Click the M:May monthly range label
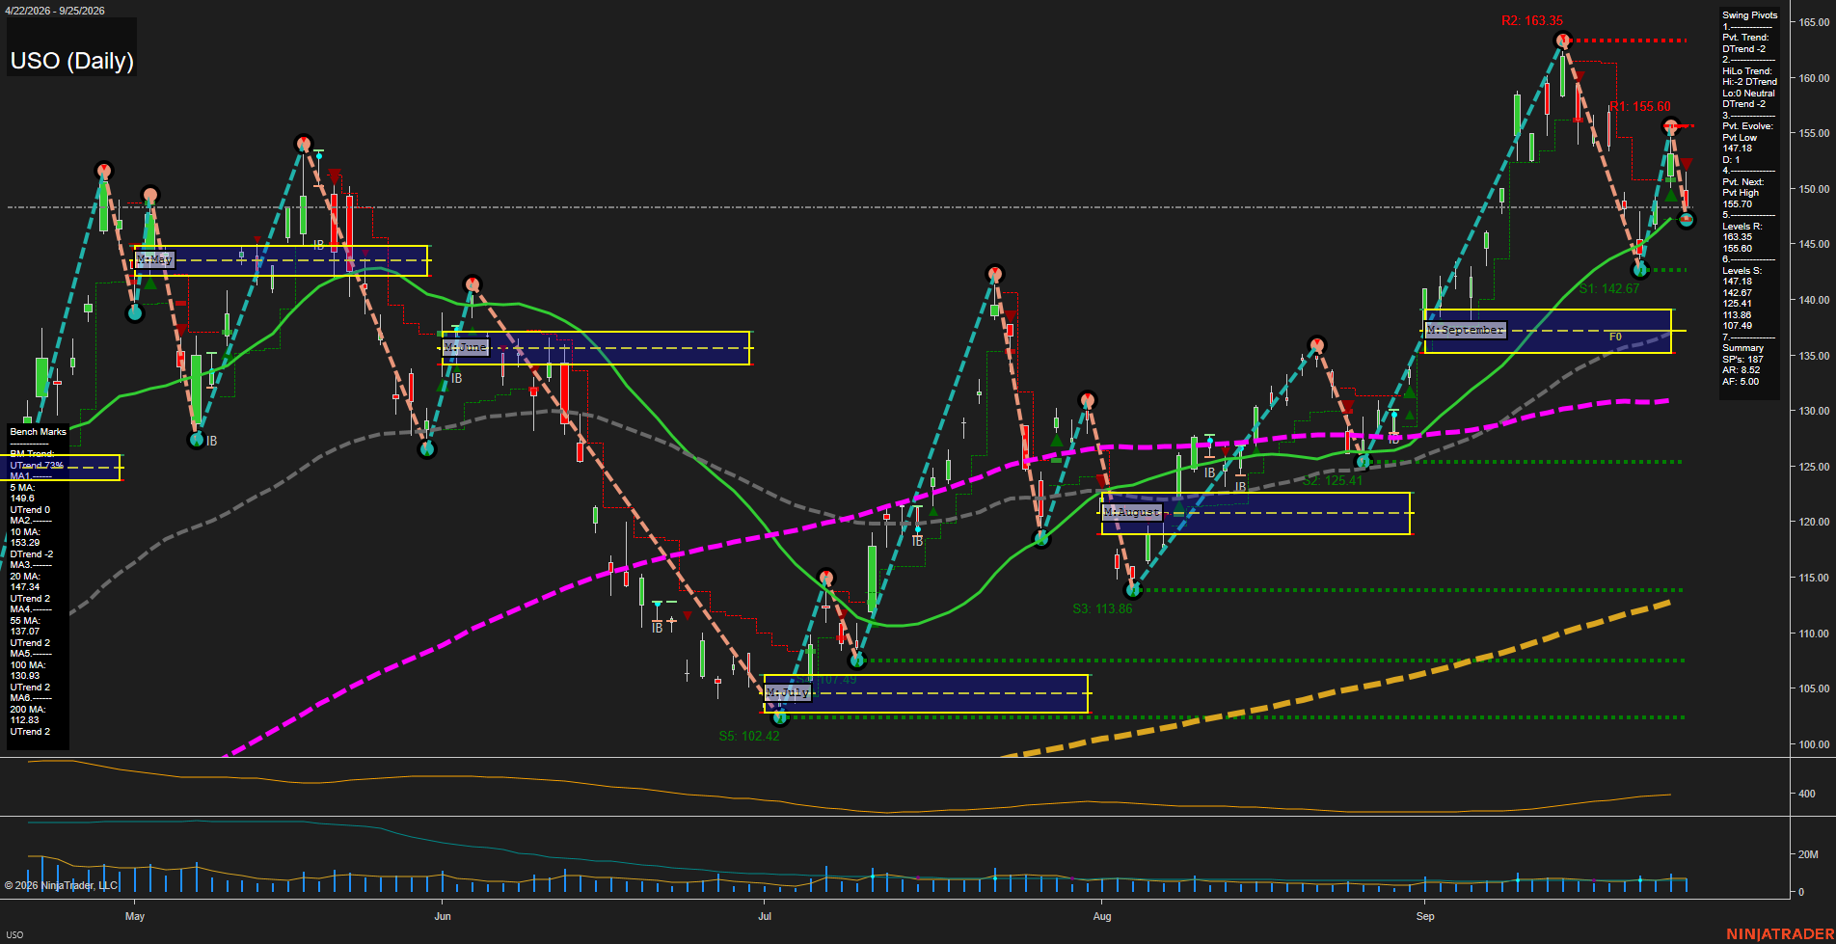 pos(154,259)
